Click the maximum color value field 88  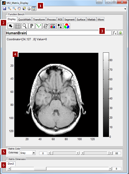point(117,153)
